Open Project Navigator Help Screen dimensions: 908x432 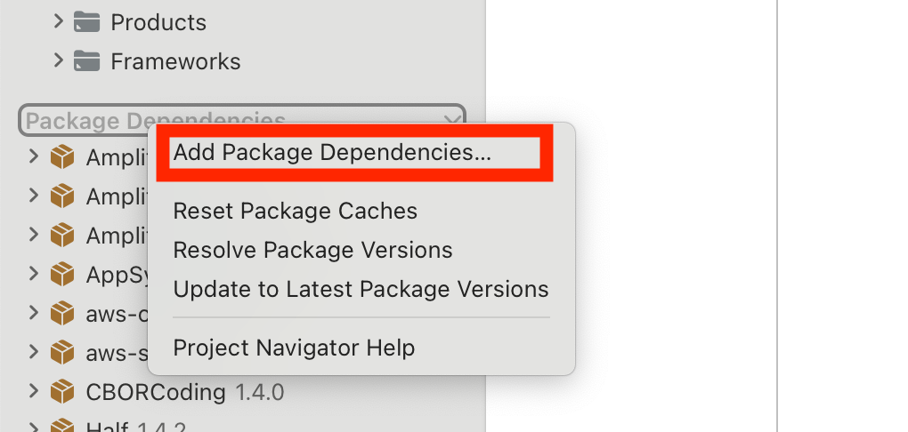click(294, 347)
